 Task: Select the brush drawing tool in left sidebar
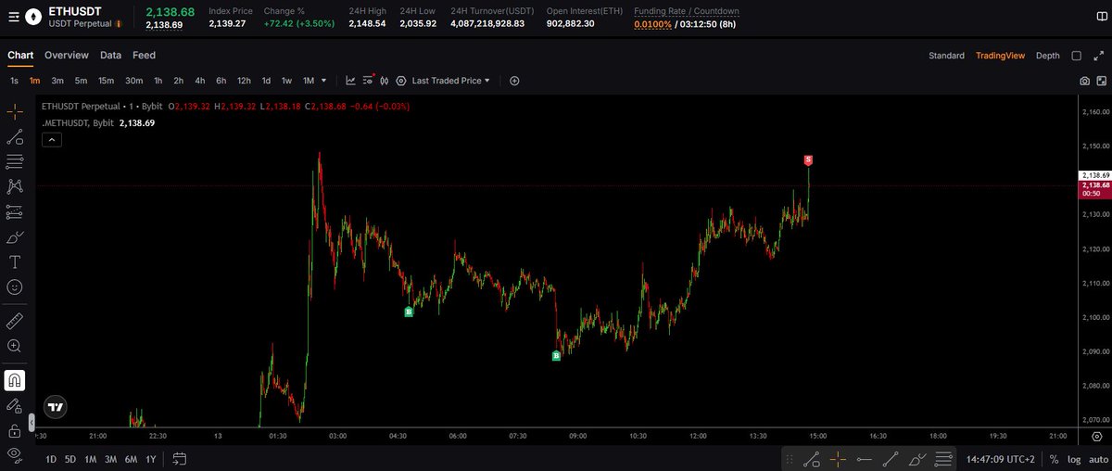(x=15, y=236)
